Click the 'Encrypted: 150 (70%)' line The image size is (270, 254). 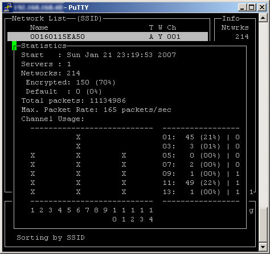[x=71, y=82]
